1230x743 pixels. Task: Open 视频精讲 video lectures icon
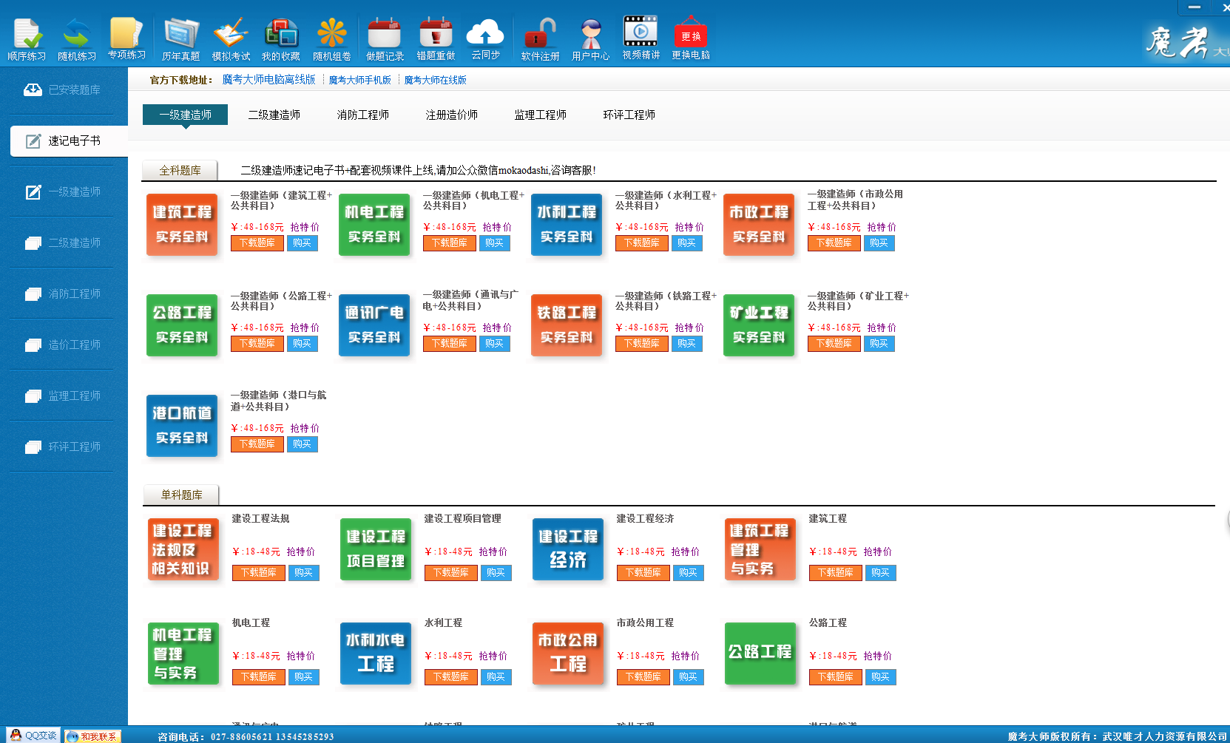(x=641, y=39)
